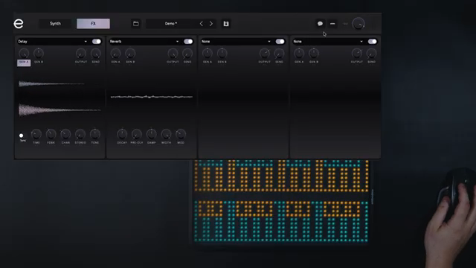Click the upper Delay waveform display
This screenshot has height=268, width=476.
[51, 83]
